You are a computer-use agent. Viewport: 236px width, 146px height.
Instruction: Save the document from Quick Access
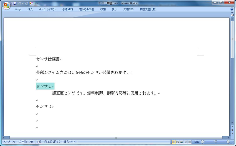coord(15,4)
